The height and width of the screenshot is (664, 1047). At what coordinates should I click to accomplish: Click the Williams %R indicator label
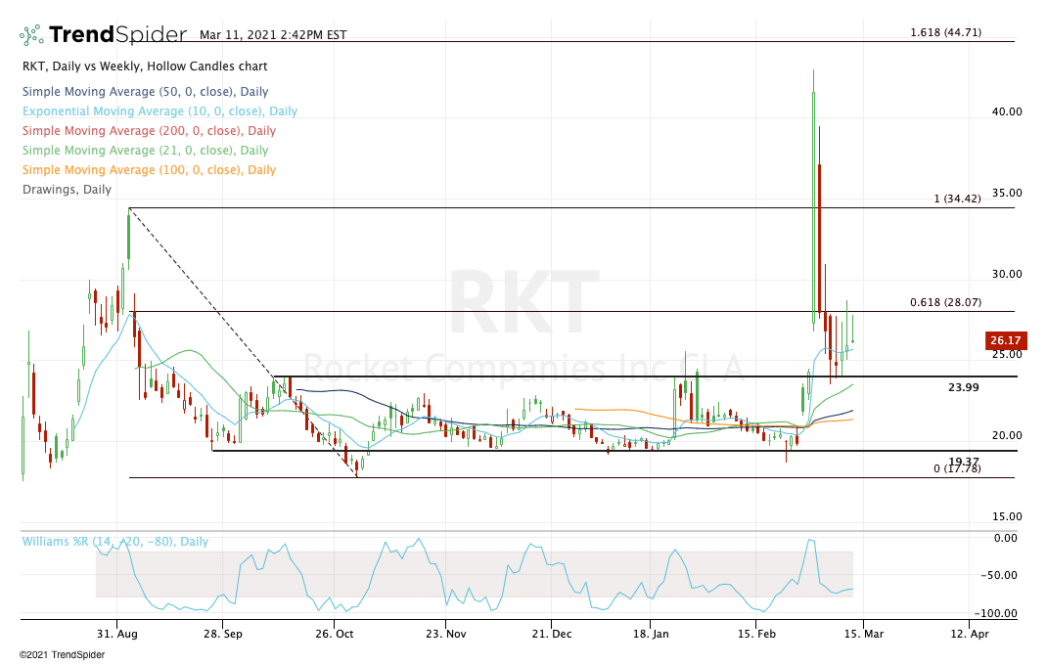[x=115, y=541]
